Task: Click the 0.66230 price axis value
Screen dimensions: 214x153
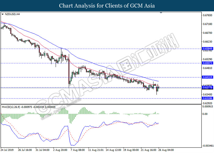Action: (208, 42)
